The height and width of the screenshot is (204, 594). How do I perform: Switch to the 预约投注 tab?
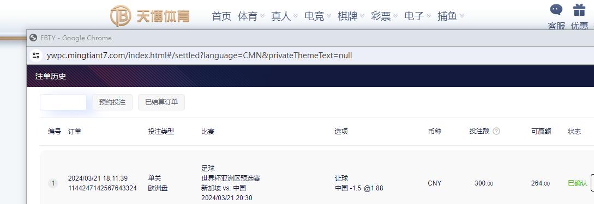pos(112,102)
